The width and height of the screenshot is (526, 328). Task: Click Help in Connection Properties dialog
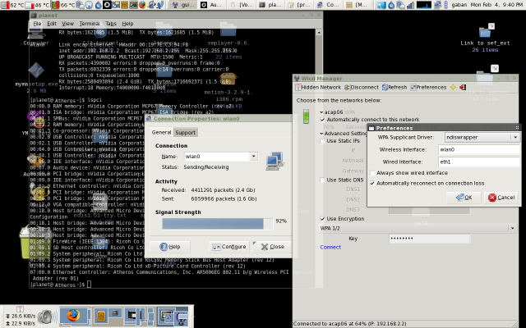(x=170, y=247)
